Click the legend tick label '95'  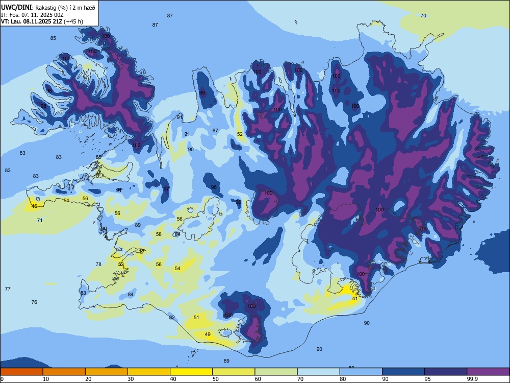click(427, 379)
